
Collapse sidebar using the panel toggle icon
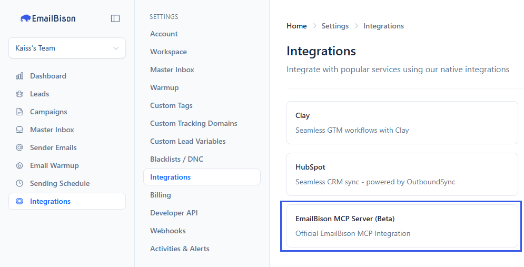tap(115, 18)
